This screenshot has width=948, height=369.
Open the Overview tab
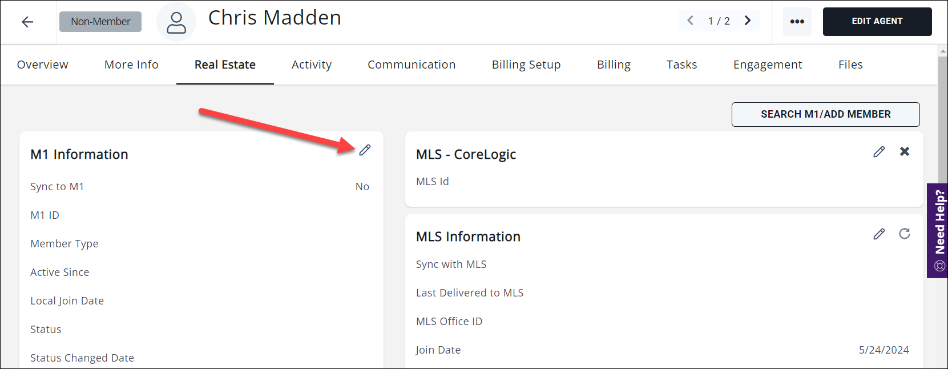coord(43,65)
